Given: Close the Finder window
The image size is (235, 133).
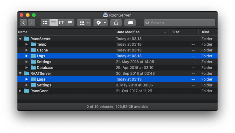Looking at the screenshot, I should (x=22, y=15).
